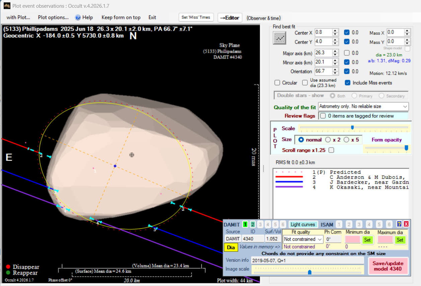Click the blue question mark in DAMIT panel
The width and height of the screenshot is (421, 286).
[399, 224]
